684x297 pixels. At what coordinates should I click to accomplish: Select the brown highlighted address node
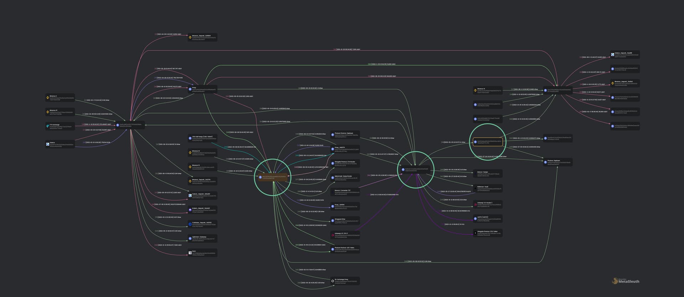click(273, 177)
